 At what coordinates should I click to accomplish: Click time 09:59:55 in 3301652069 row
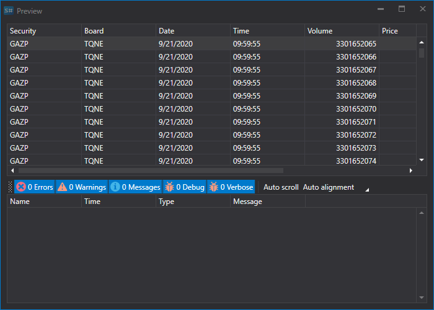click(247, 95)
